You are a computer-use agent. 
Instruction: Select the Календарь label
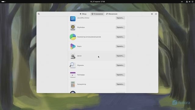[x=81, y=75]
